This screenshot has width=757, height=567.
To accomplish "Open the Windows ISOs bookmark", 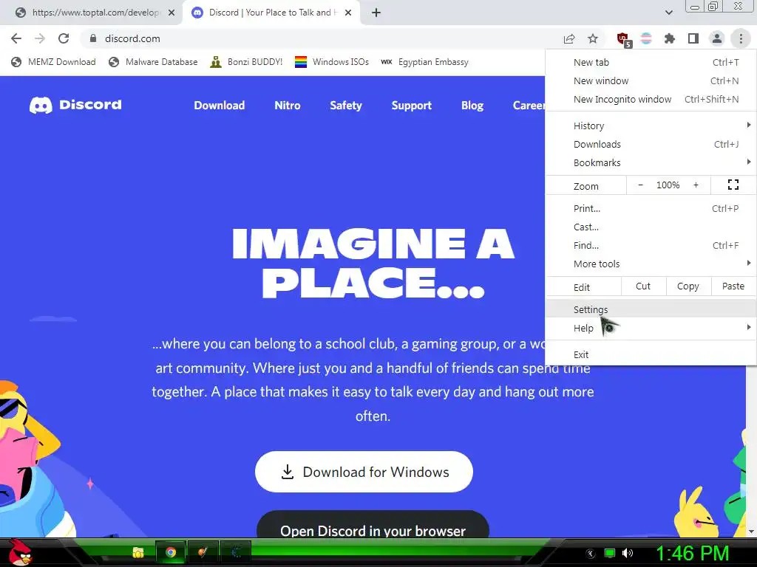I will click(332, 62).
